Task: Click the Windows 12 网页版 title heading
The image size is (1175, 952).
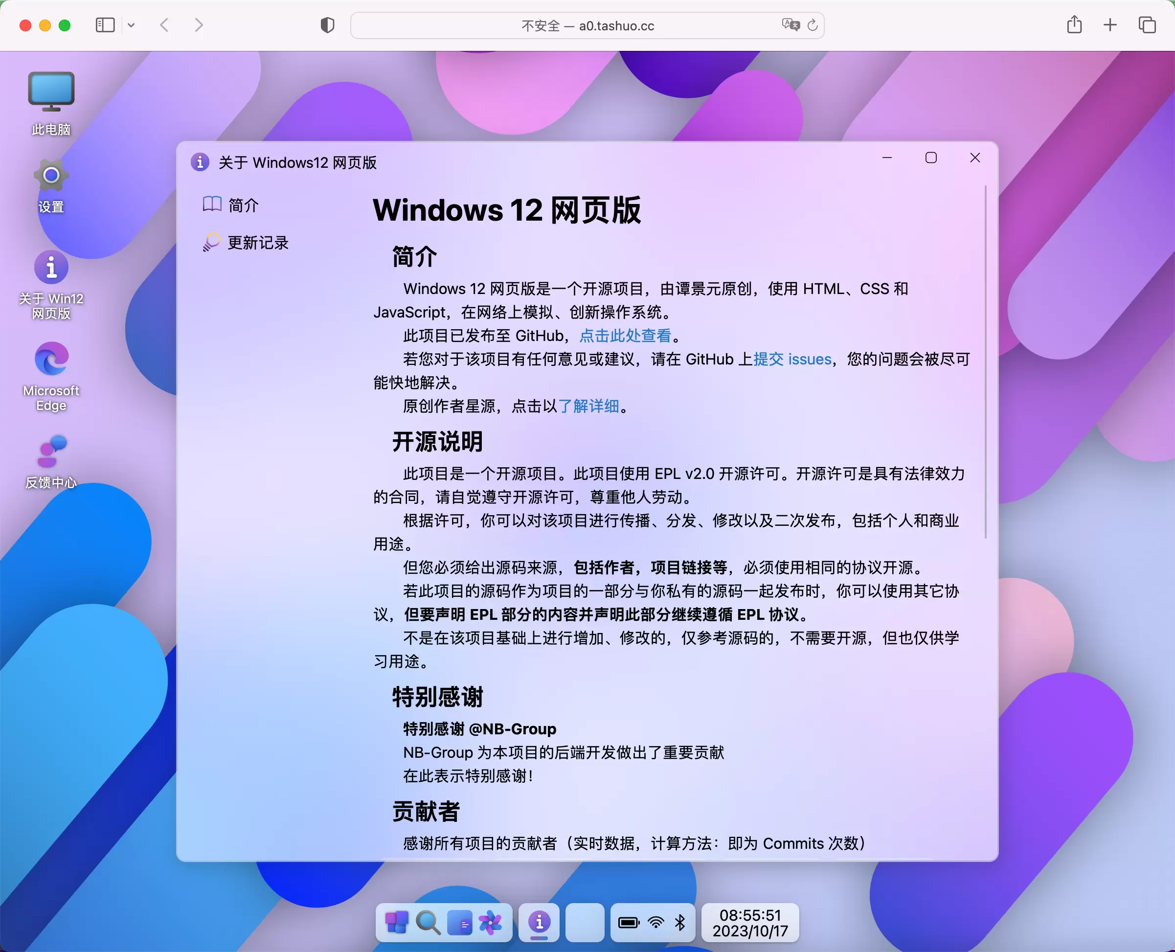Action: tap(507, 209)
